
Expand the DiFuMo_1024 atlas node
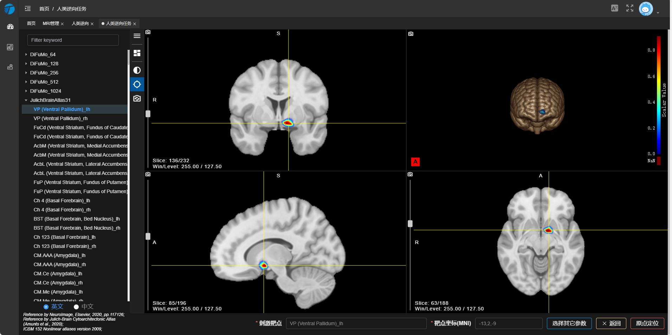pos(26,91)
